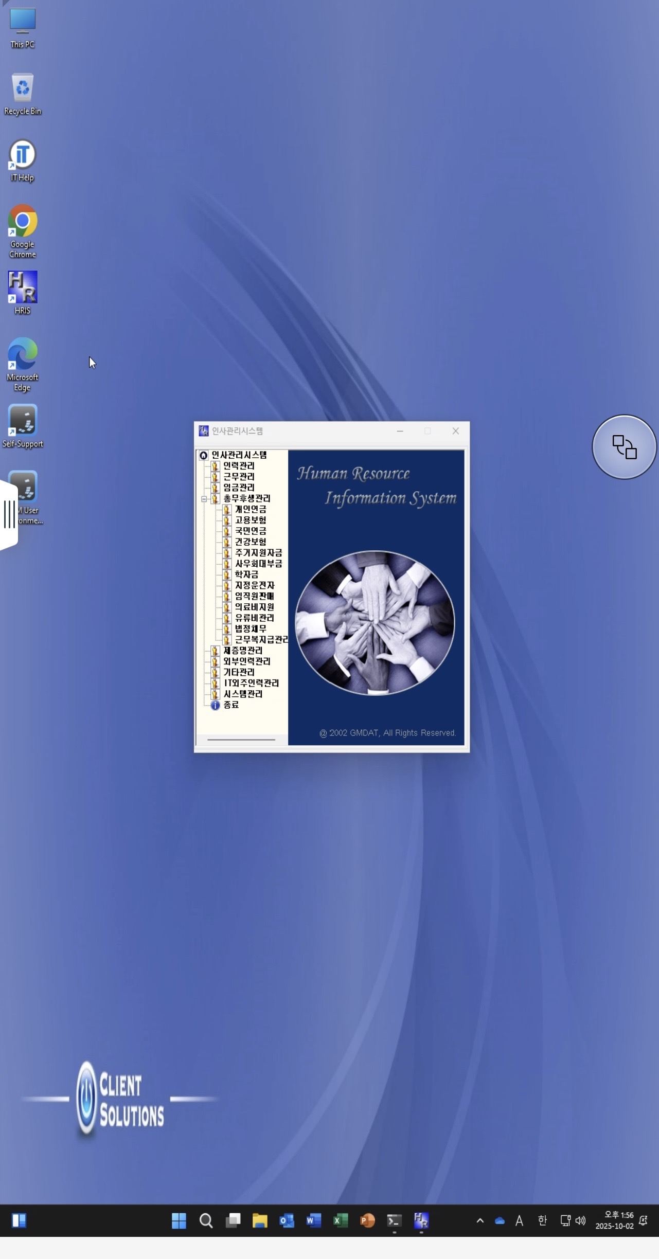This screenshot has width=659, height=1259.
Task: Click the floating window-switch round button
Action: (x=624, y=447)
